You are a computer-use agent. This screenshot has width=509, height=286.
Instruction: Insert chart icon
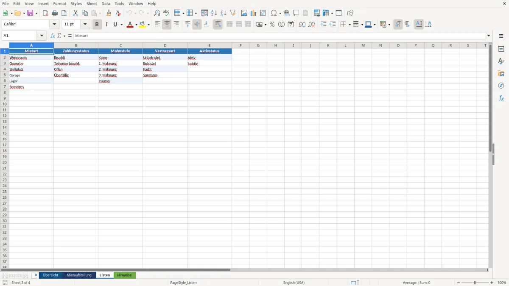(x=254, y=13)
